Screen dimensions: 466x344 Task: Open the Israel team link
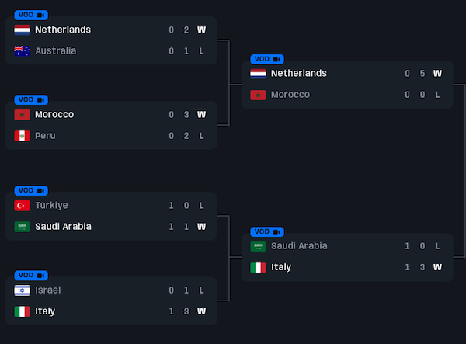(x=47, y=290)
